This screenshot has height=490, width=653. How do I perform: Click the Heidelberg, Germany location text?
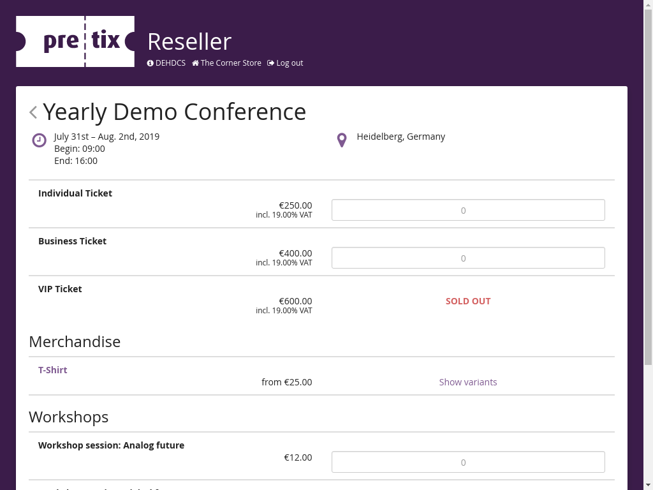click(401, 137)
